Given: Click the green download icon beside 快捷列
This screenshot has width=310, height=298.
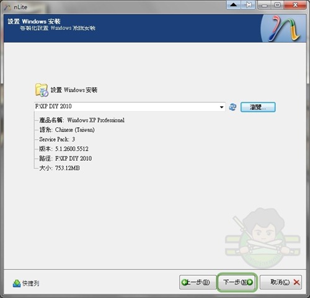Looking at the screenshot, I should (x=17, y=283).
